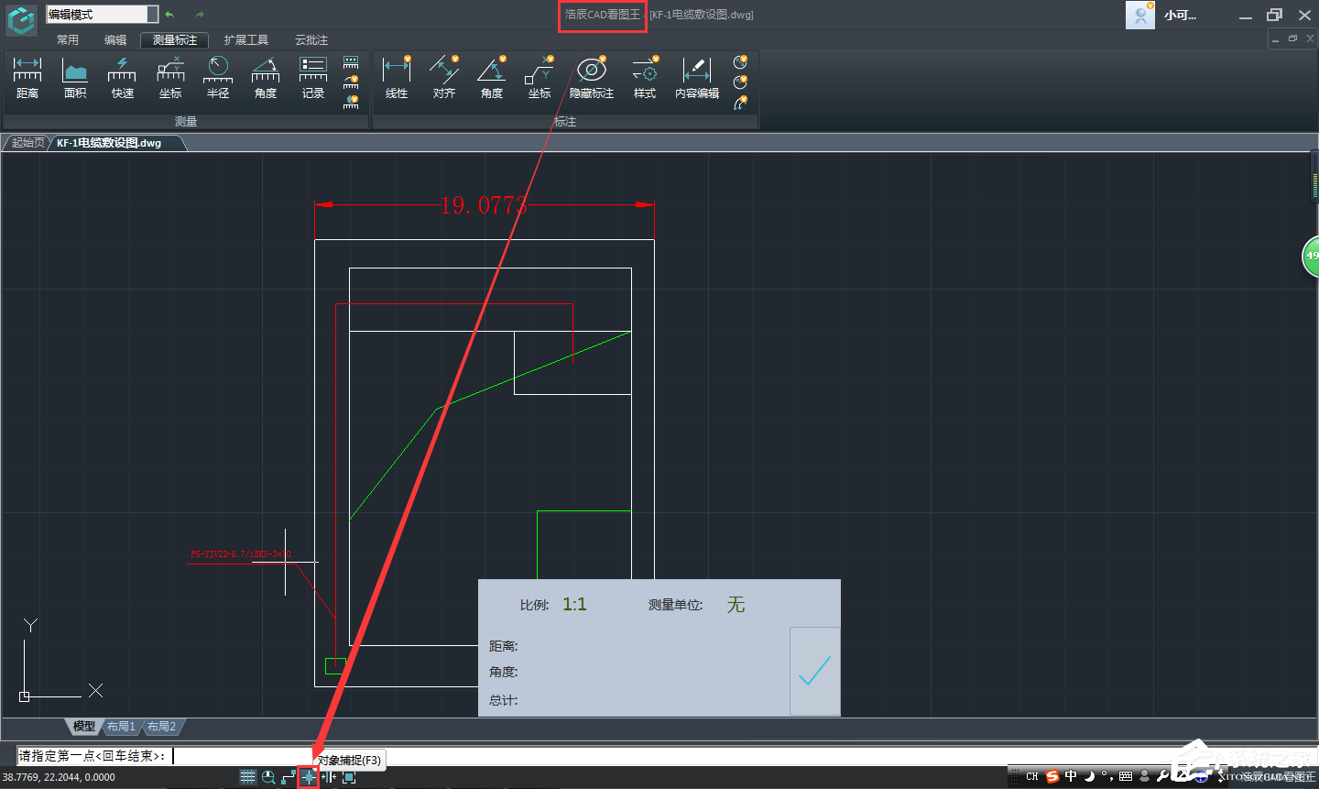Open the 小可... account name
This screenshot has width=1319, height=789.
[1181, 16]
